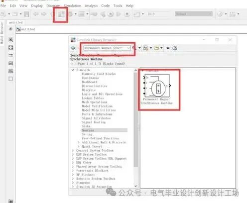247x203 pixels.
Task: Expand the Simscape library node
Action: click(x=73, y=183)
